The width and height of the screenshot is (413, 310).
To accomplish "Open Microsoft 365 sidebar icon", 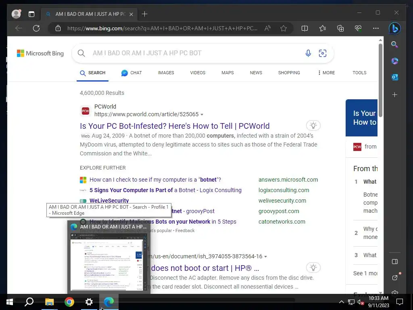I will click(x=394, y=61).
